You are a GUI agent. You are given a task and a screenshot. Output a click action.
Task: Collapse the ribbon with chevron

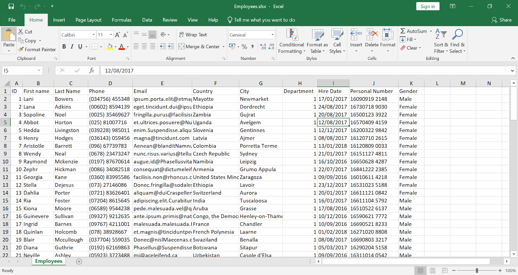(x=513, y=58)
